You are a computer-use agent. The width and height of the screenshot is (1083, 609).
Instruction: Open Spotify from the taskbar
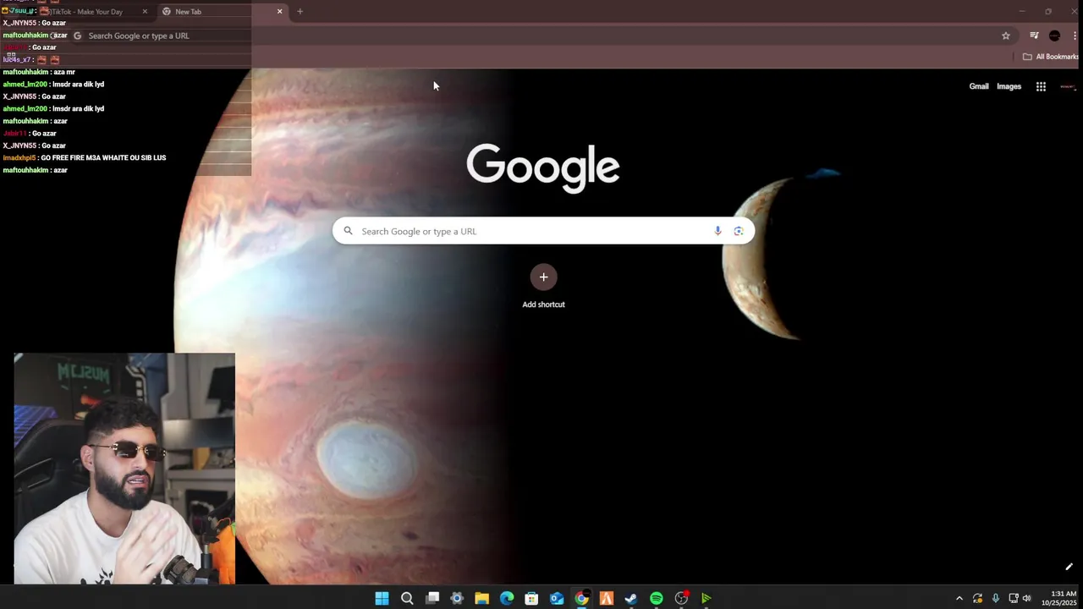[657, 599]
